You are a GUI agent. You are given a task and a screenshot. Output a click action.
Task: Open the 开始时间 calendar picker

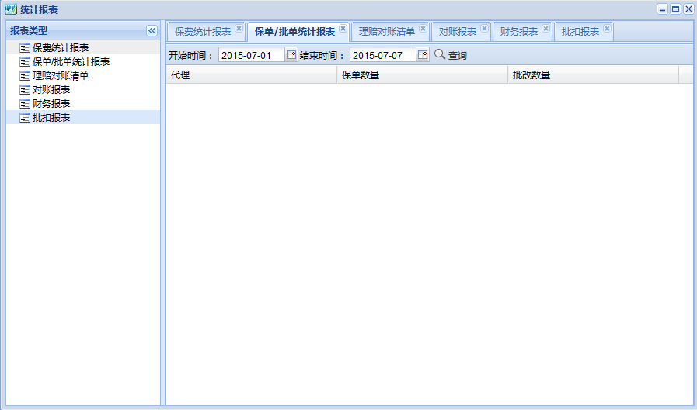click(291, 54)
